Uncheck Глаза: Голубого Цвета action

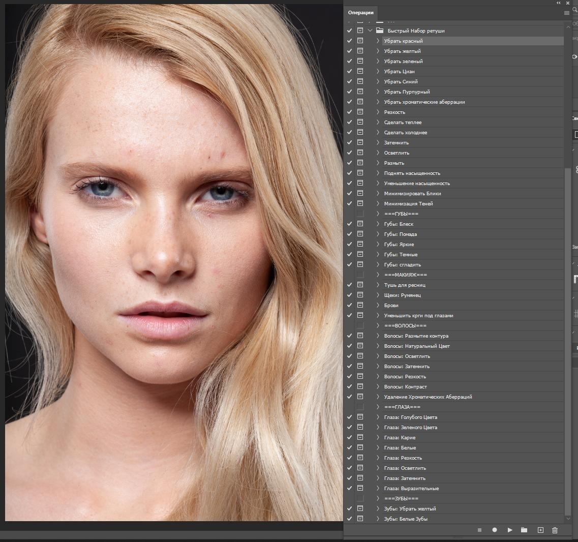[349, 417]
